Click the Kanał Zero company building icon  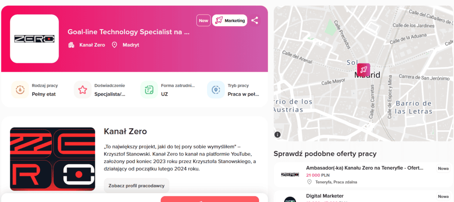[x=71, y=45]
